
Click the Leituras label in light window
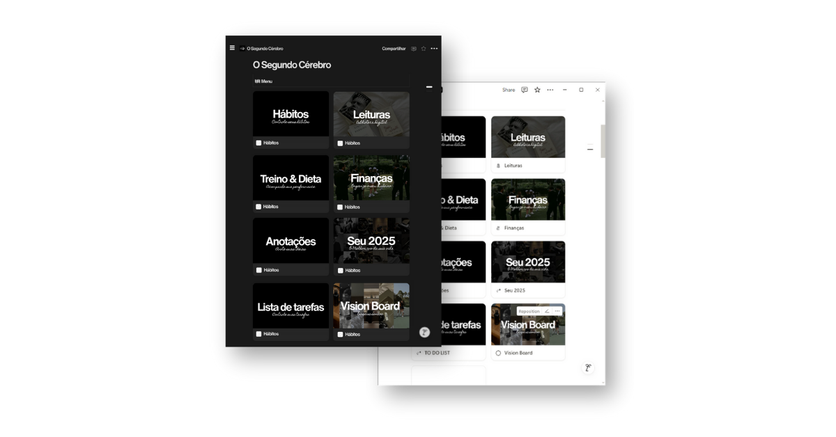click(x=513, y=166)
